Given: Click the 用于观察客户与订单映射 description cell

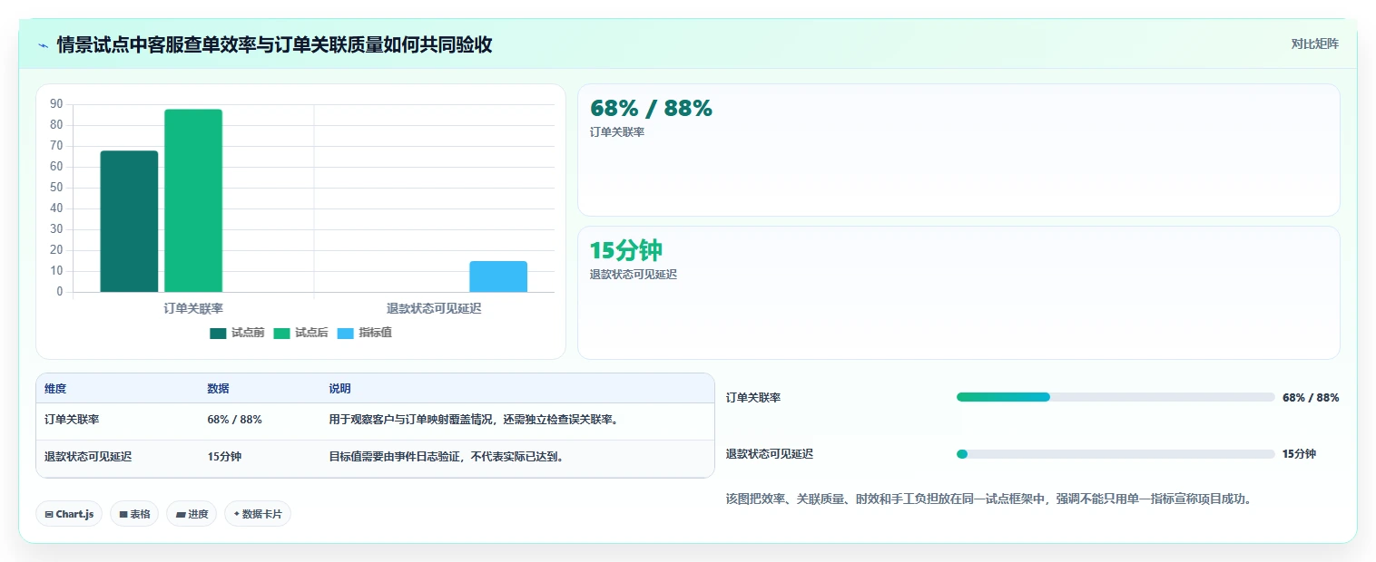Looking at the screenshot, I should click(474, 420).
